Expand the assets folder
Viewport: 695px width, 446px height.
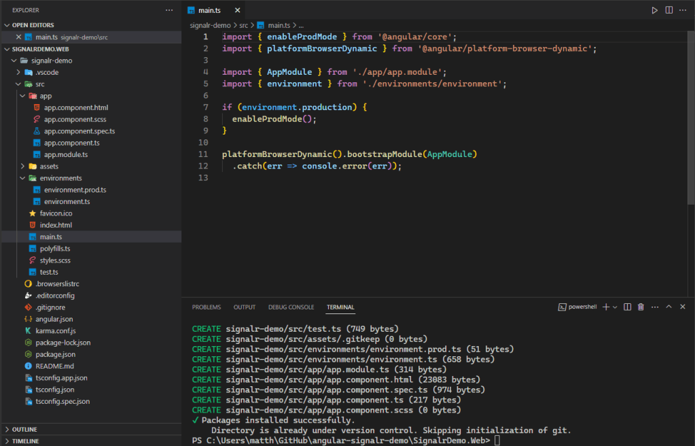pyautogui.click(x=49, y=166)
